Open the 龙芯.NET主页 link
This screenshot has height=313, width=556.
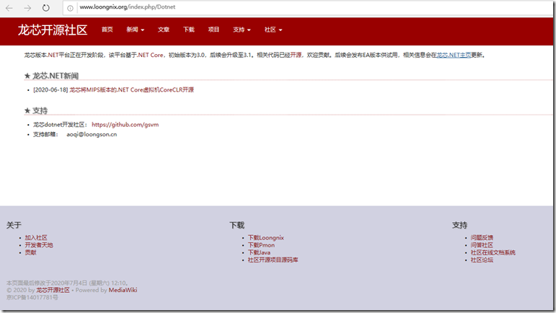[x=453, y=56]
